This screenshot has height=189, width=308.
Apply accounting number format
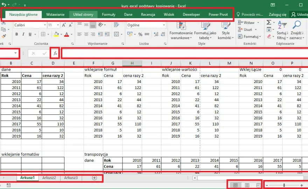(130, 34)
